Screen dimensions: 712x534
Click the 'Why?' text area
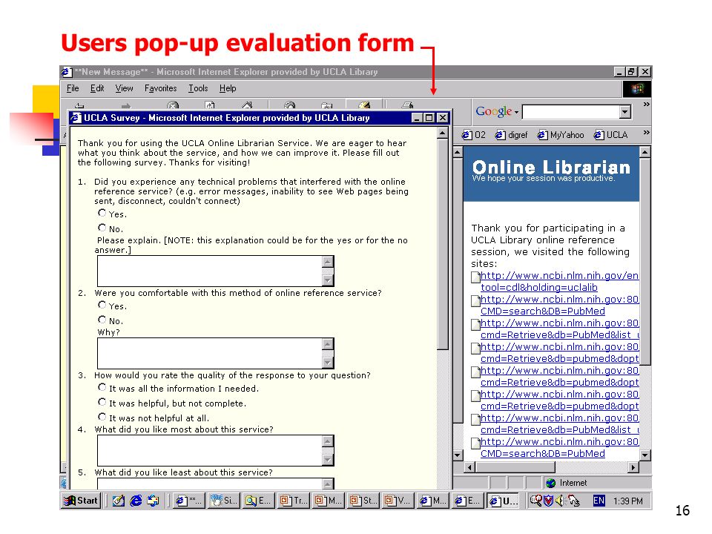210,353
